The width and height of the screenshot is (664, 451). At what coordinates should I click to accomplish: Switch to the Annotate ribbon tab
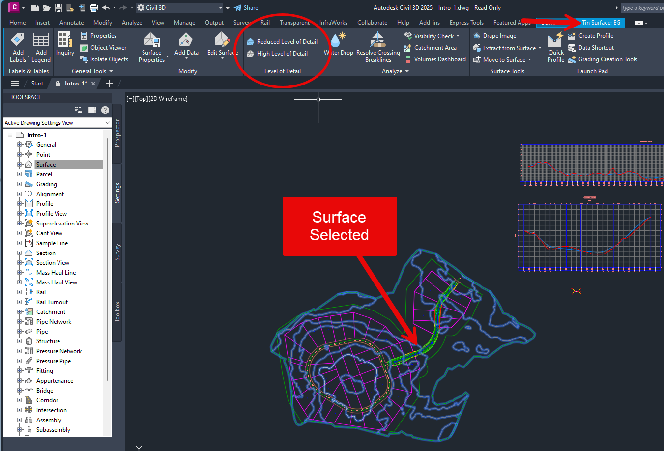72,23
